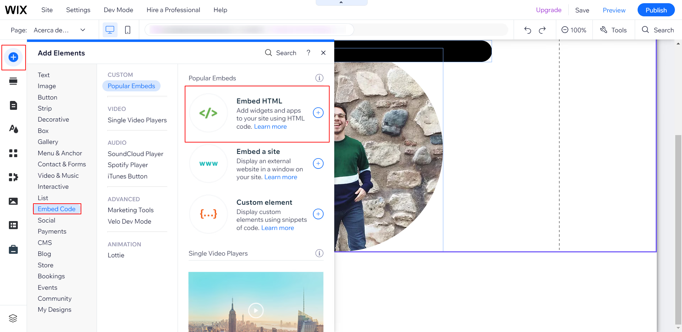This screenshot has height=332, width=682.
Task: Open the Settings menu
Action: click(x=78, y=10)
